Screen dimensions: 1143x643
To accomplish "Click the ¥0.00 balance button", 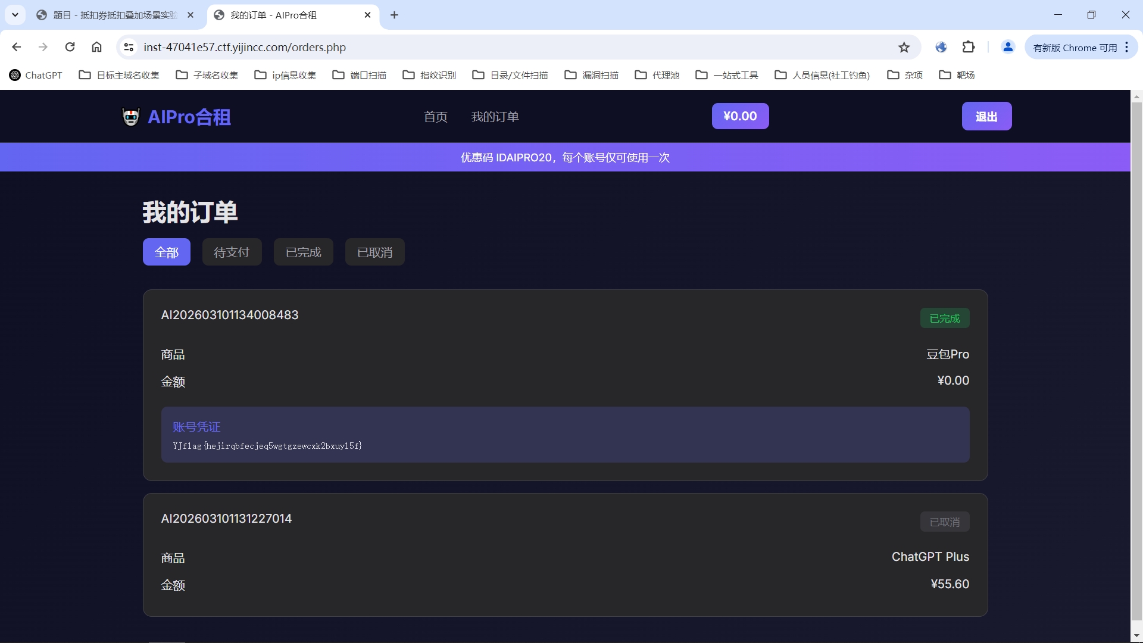I will point(740,116).
